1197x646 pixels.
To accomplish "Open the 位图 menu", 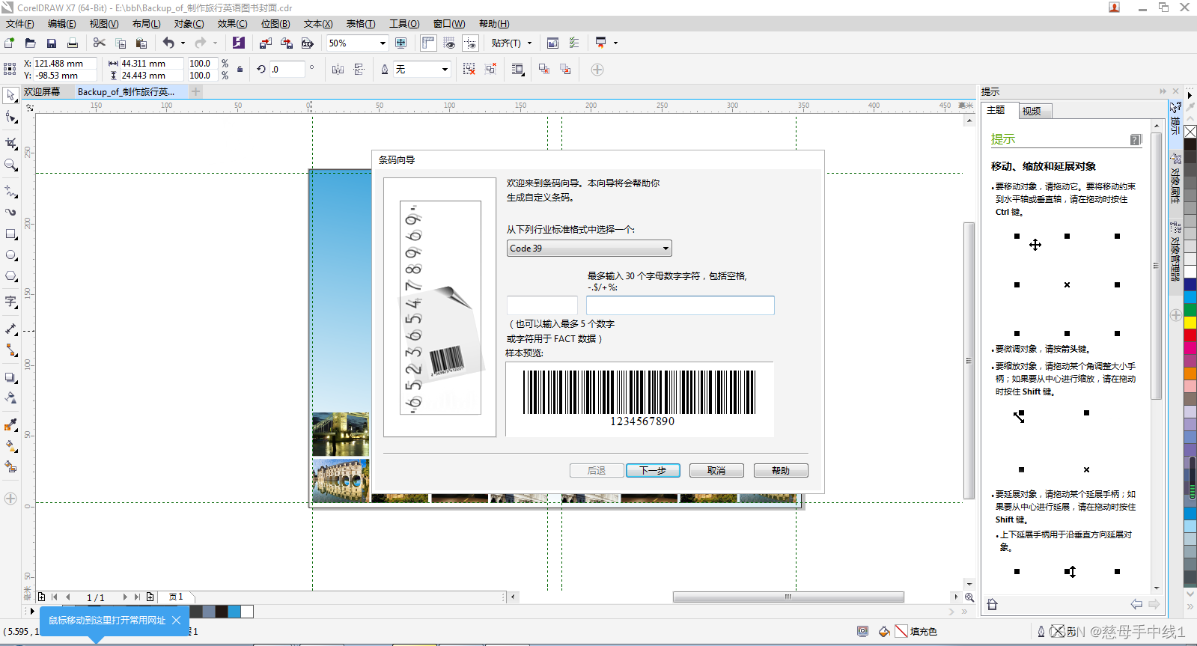I will (x=275, y=24).
